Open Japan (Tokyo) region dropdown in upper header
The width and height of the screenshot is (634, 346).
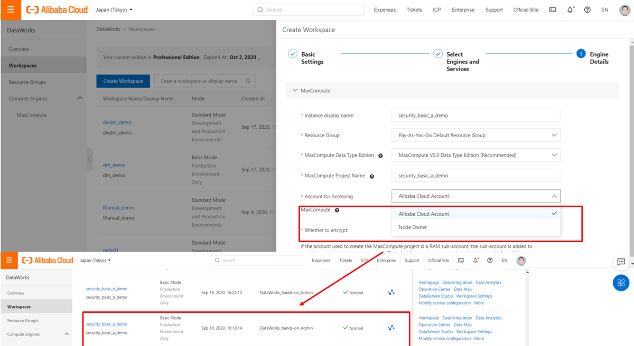click(x=114, y=9)
